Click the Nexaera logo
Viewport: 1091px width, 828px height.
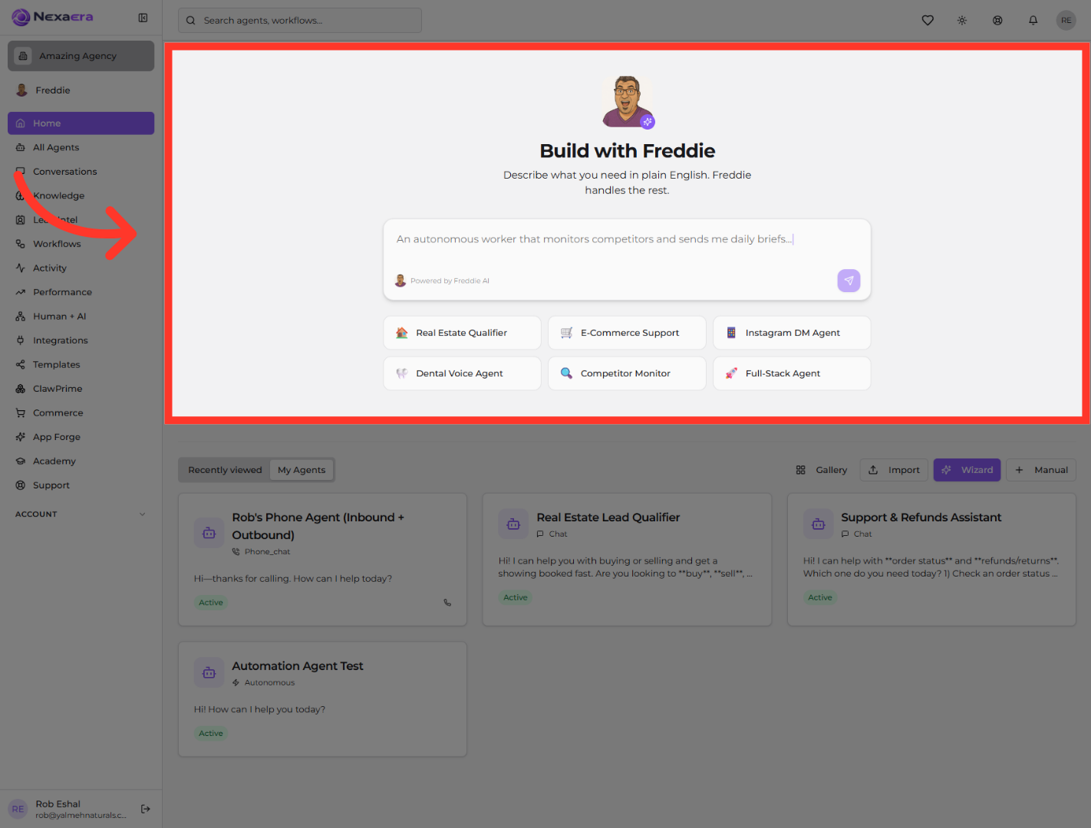coord(53,17)
